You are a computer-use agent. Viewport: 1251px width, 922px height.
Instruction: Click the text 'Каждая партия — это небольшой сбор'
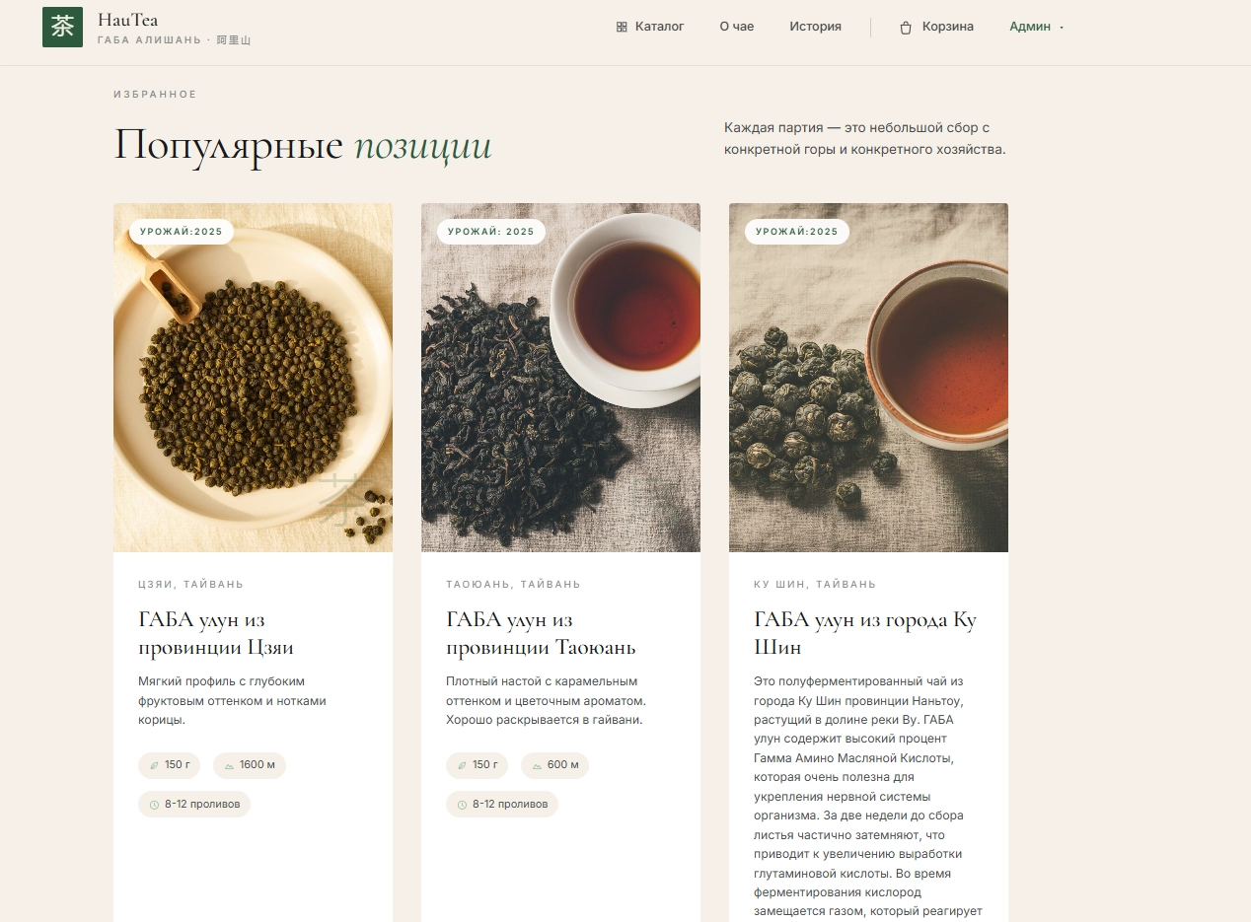point(856,128)
